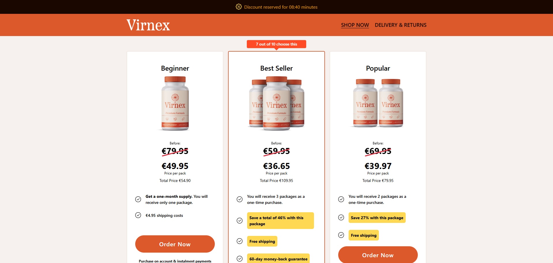
Task: Click the '7 out of 10 choose this' badge
Action: click(x=276, y=44)
